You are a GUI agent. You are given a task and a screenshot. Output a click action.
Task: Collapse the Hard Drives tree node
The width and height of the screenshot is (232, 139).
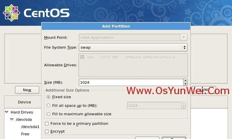(x=7, y=112)
